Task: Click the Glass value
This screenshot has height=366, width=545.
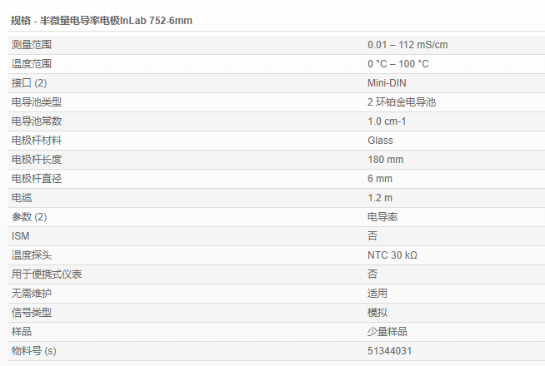Action: [380, 141]
